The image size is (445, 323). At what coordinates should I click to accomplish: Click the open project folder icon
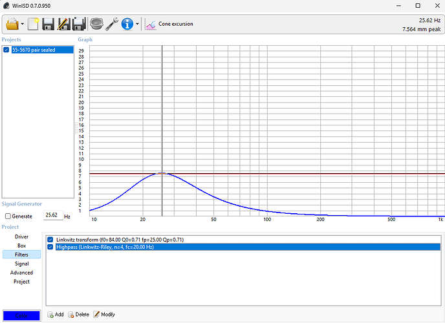coord(12,25)
